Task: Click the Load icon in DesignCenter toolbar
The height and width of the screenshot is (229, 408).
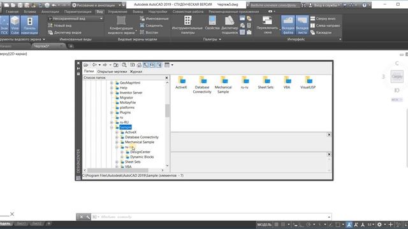Action: point(85,65)
